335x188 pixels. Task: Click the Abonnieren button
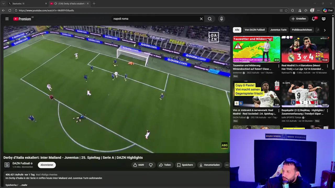(47, 165)
